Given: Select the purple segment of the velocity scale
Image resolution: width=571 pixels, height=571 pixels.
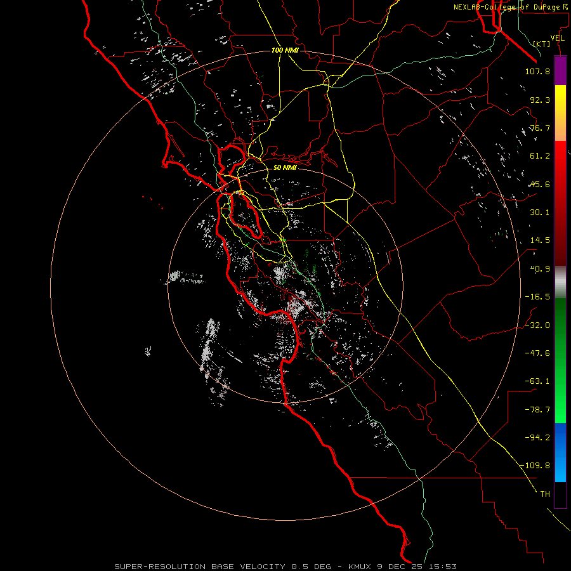Looking at the screenshot, I should click(560, 70).
